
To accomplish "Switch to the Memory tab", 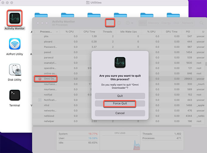I will (153, 23).
